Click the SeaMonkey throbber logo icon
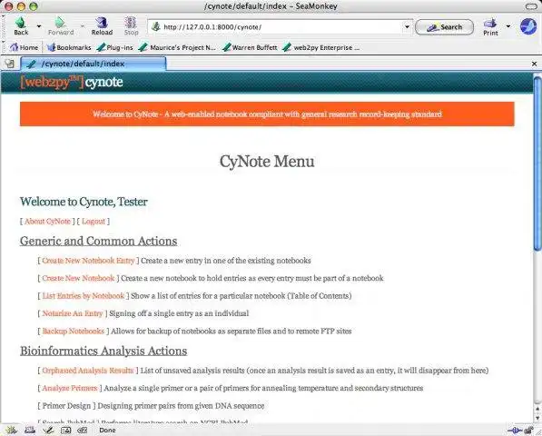Image resolution: width=542 pixels, height=436 pixels. coord(528,26)
